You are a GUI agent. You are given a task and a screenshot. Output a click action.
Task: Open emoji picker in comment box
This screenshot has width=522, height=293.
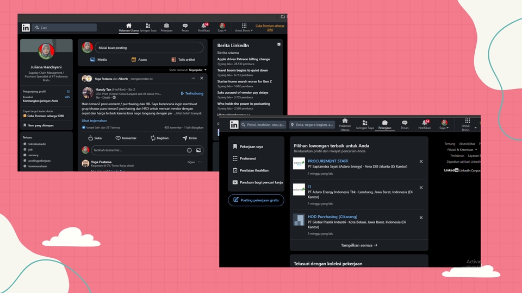(x=189, y=150)
